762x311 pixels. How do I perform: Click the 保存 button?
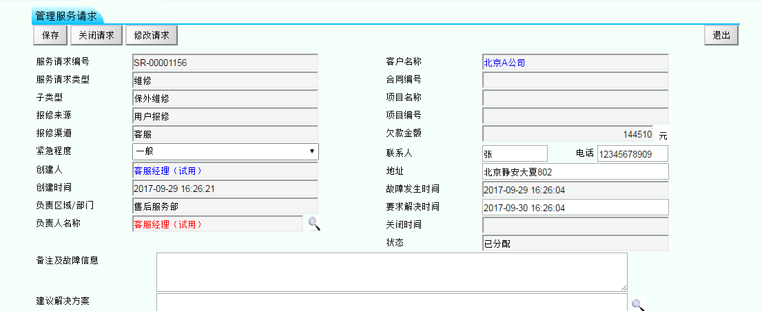point(50,35)
